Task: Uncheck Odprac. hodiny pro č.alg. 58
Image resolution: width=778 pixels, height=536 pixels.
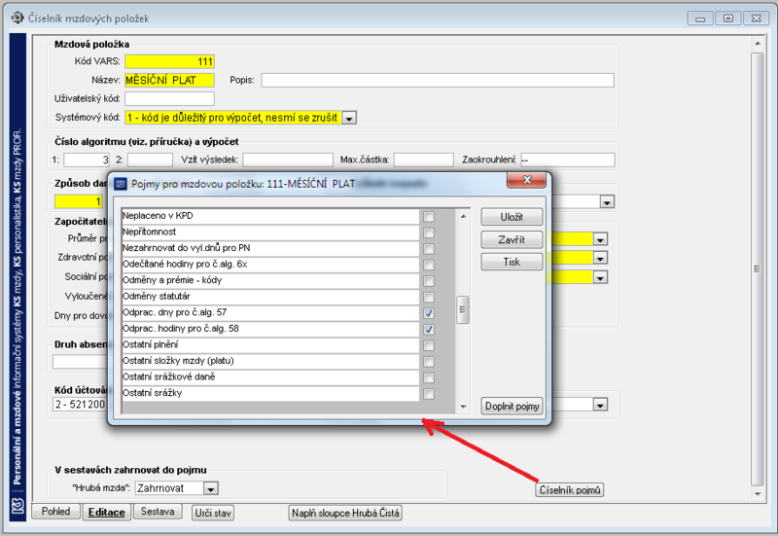Action: (429, 329)
